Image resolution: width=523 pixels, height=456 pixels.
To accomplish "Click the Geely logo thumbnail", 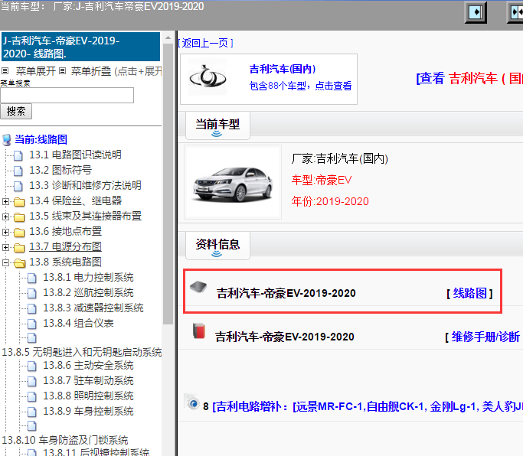I will (x=208, y=78).
